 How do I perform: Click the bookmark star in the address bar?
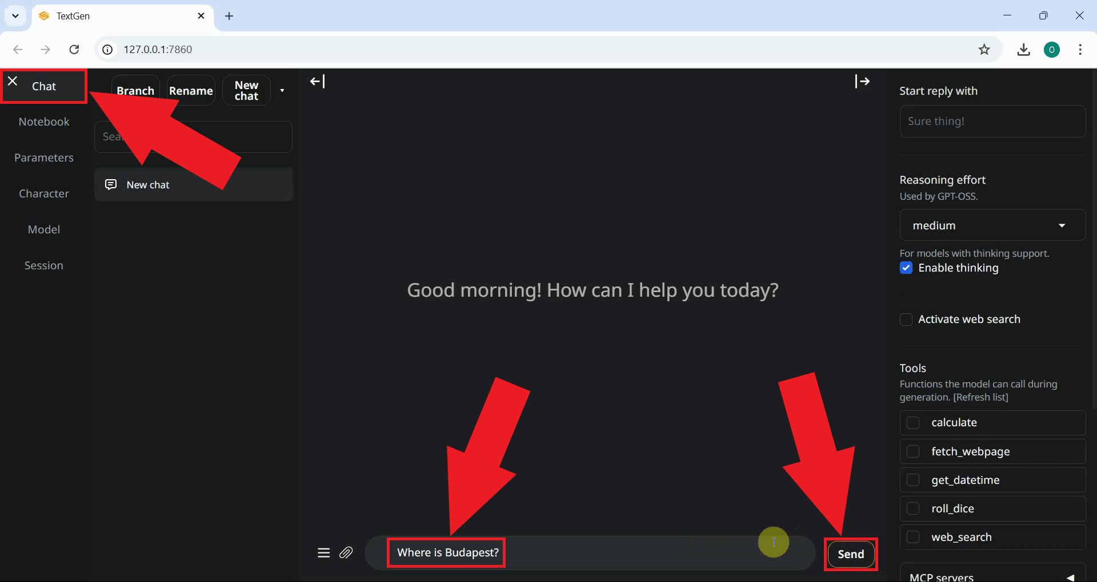(984, 50)
